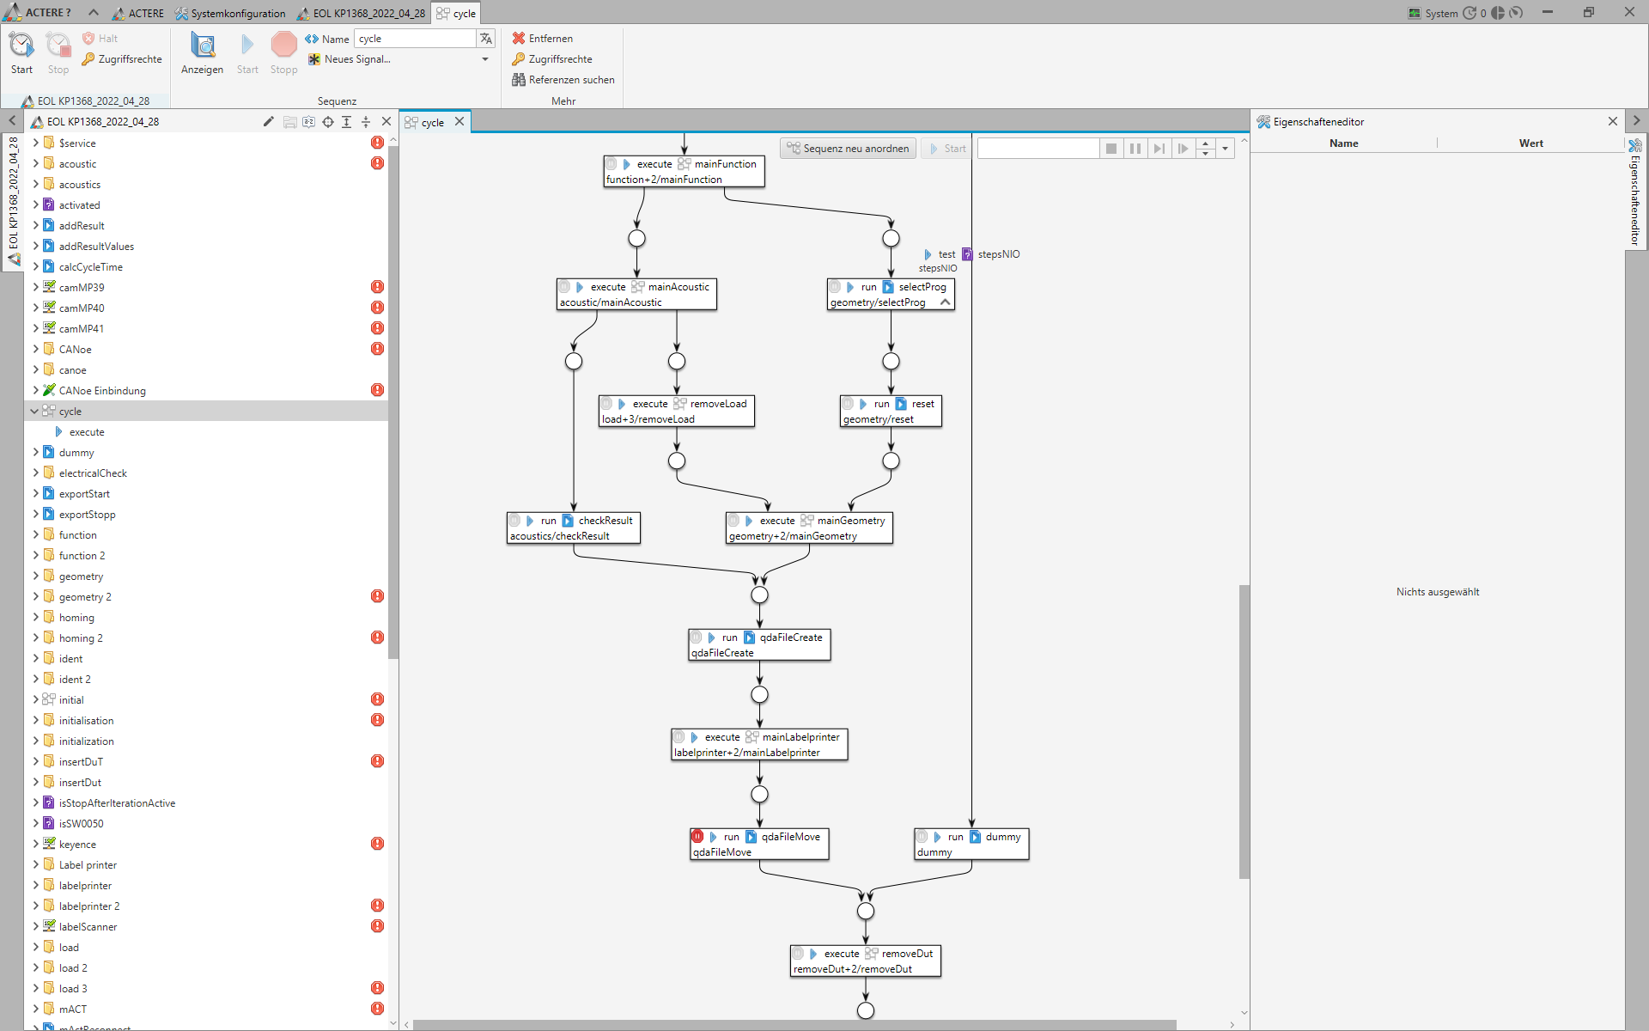1649x1031 pixels.
Task: Expand the initial sequence item
Action: (x=35, y=699)
